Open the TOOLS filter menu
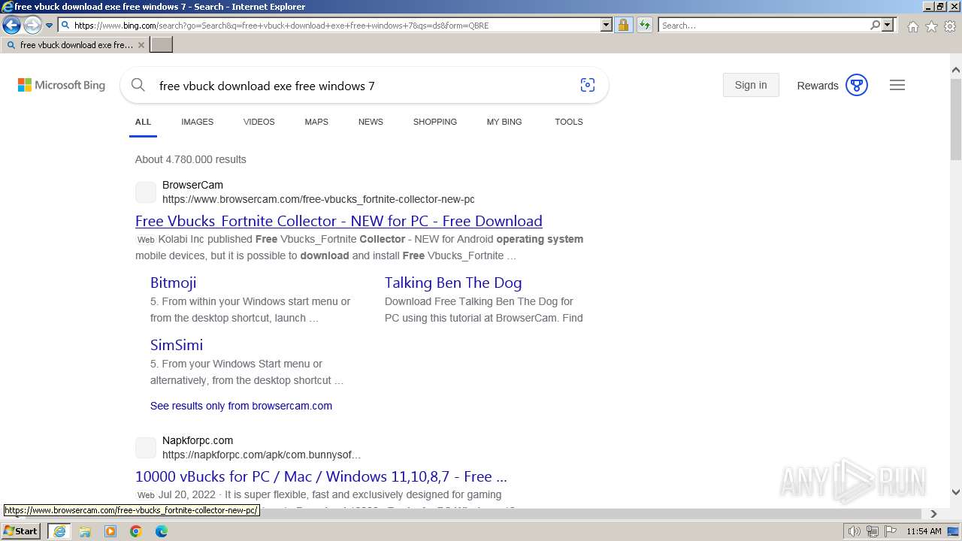The image size is (962, 541). tap(569, 122)
